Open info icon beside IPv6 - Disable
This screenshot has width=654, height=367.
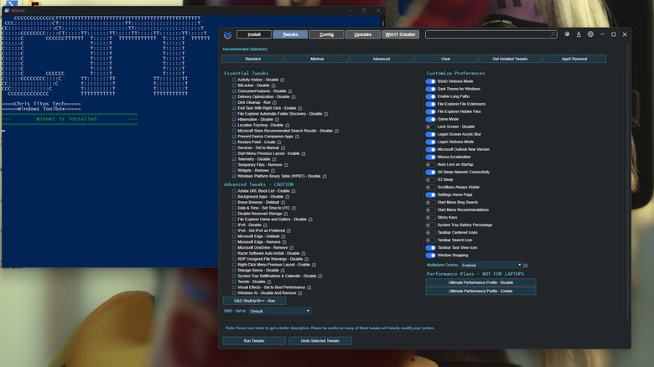coord(265,225)
